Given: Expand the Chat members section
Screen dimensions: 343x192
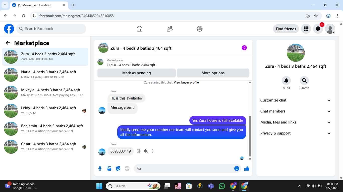Looking at the screenshot, I should tap(296, 111).
